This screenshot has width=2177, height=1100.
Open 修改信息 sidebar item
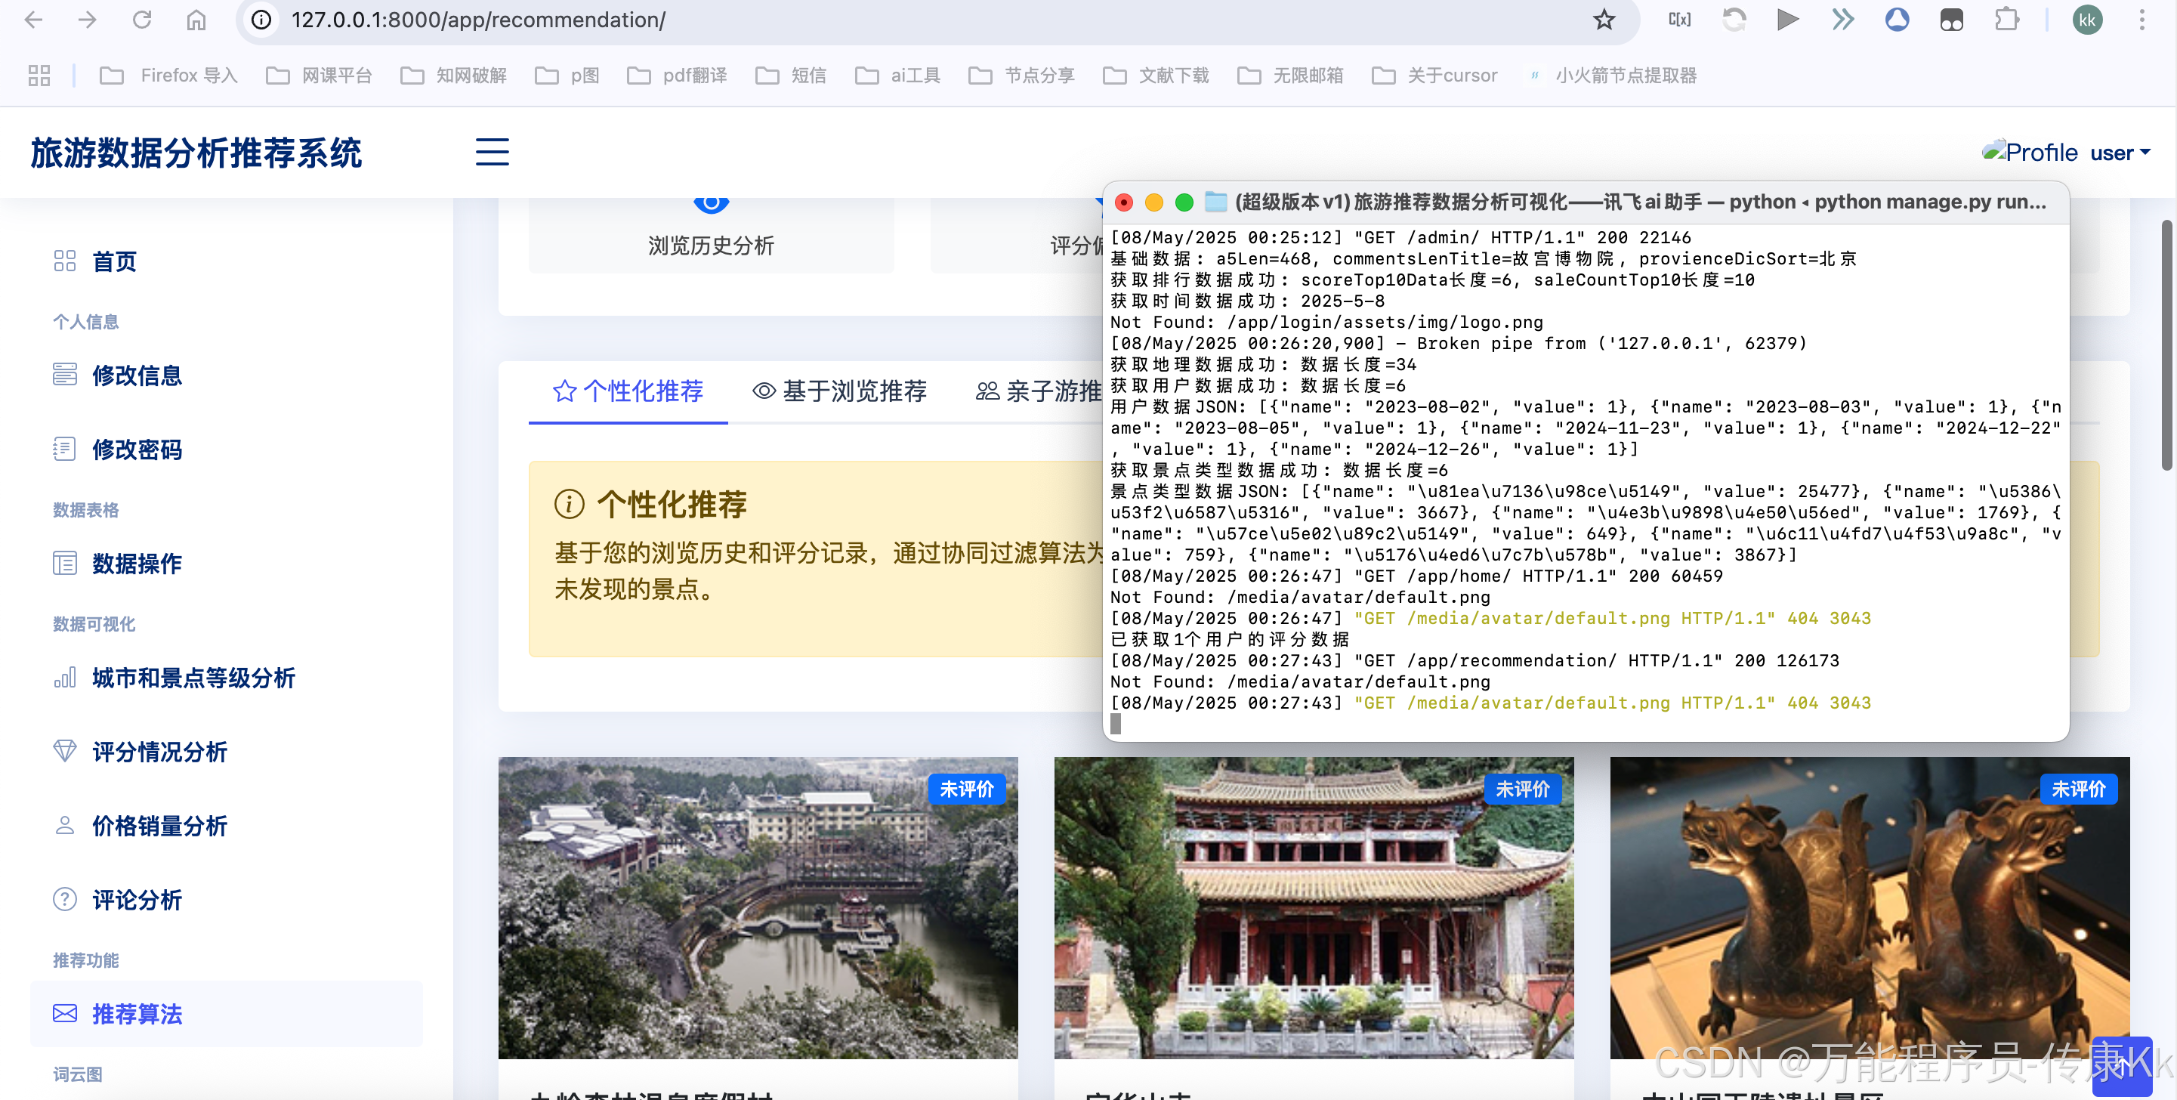pyautogui.click(x=137, y=375)
